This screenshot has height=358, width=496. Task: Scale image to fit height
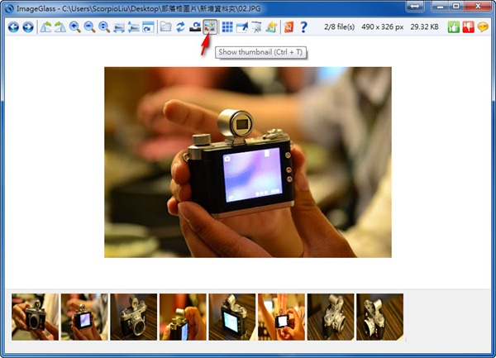[x=133, y=27]
